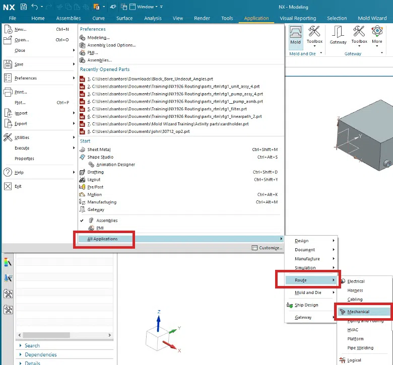This screenshot has height=365, width=393.
Task: Click the horizontal scrollbar in the navigator
Action: click(x=46, y=335)
